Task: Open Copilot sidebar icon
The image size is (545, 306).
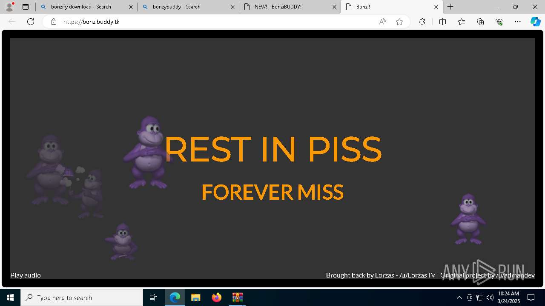Action: pos(536,22)
